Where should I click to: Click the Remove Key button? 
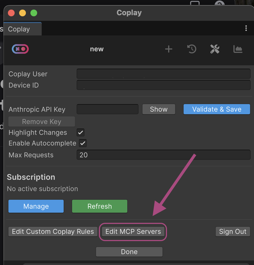point(42,122)
